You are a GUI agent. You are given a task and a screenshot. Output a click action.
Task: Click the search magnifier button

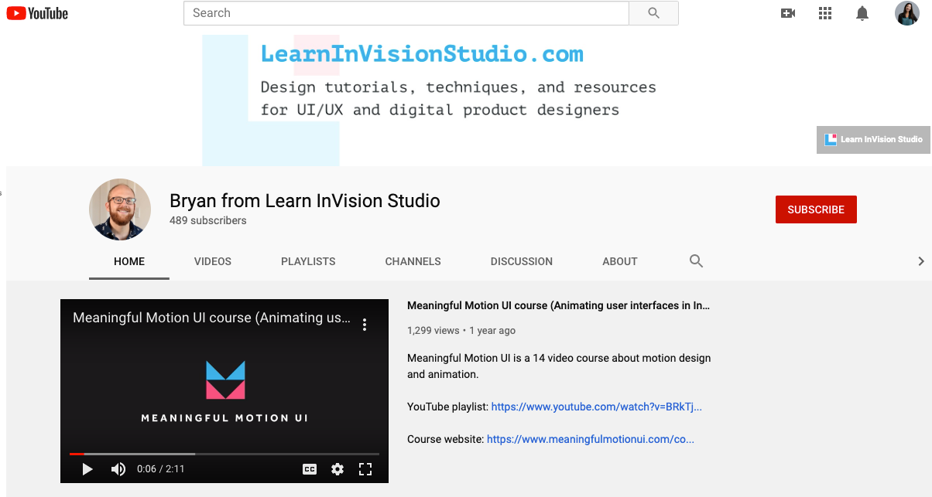[654, 13]
